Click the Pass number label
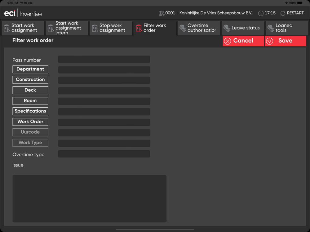The height and width of the screenshot is (232, 310). coord(26,60)
